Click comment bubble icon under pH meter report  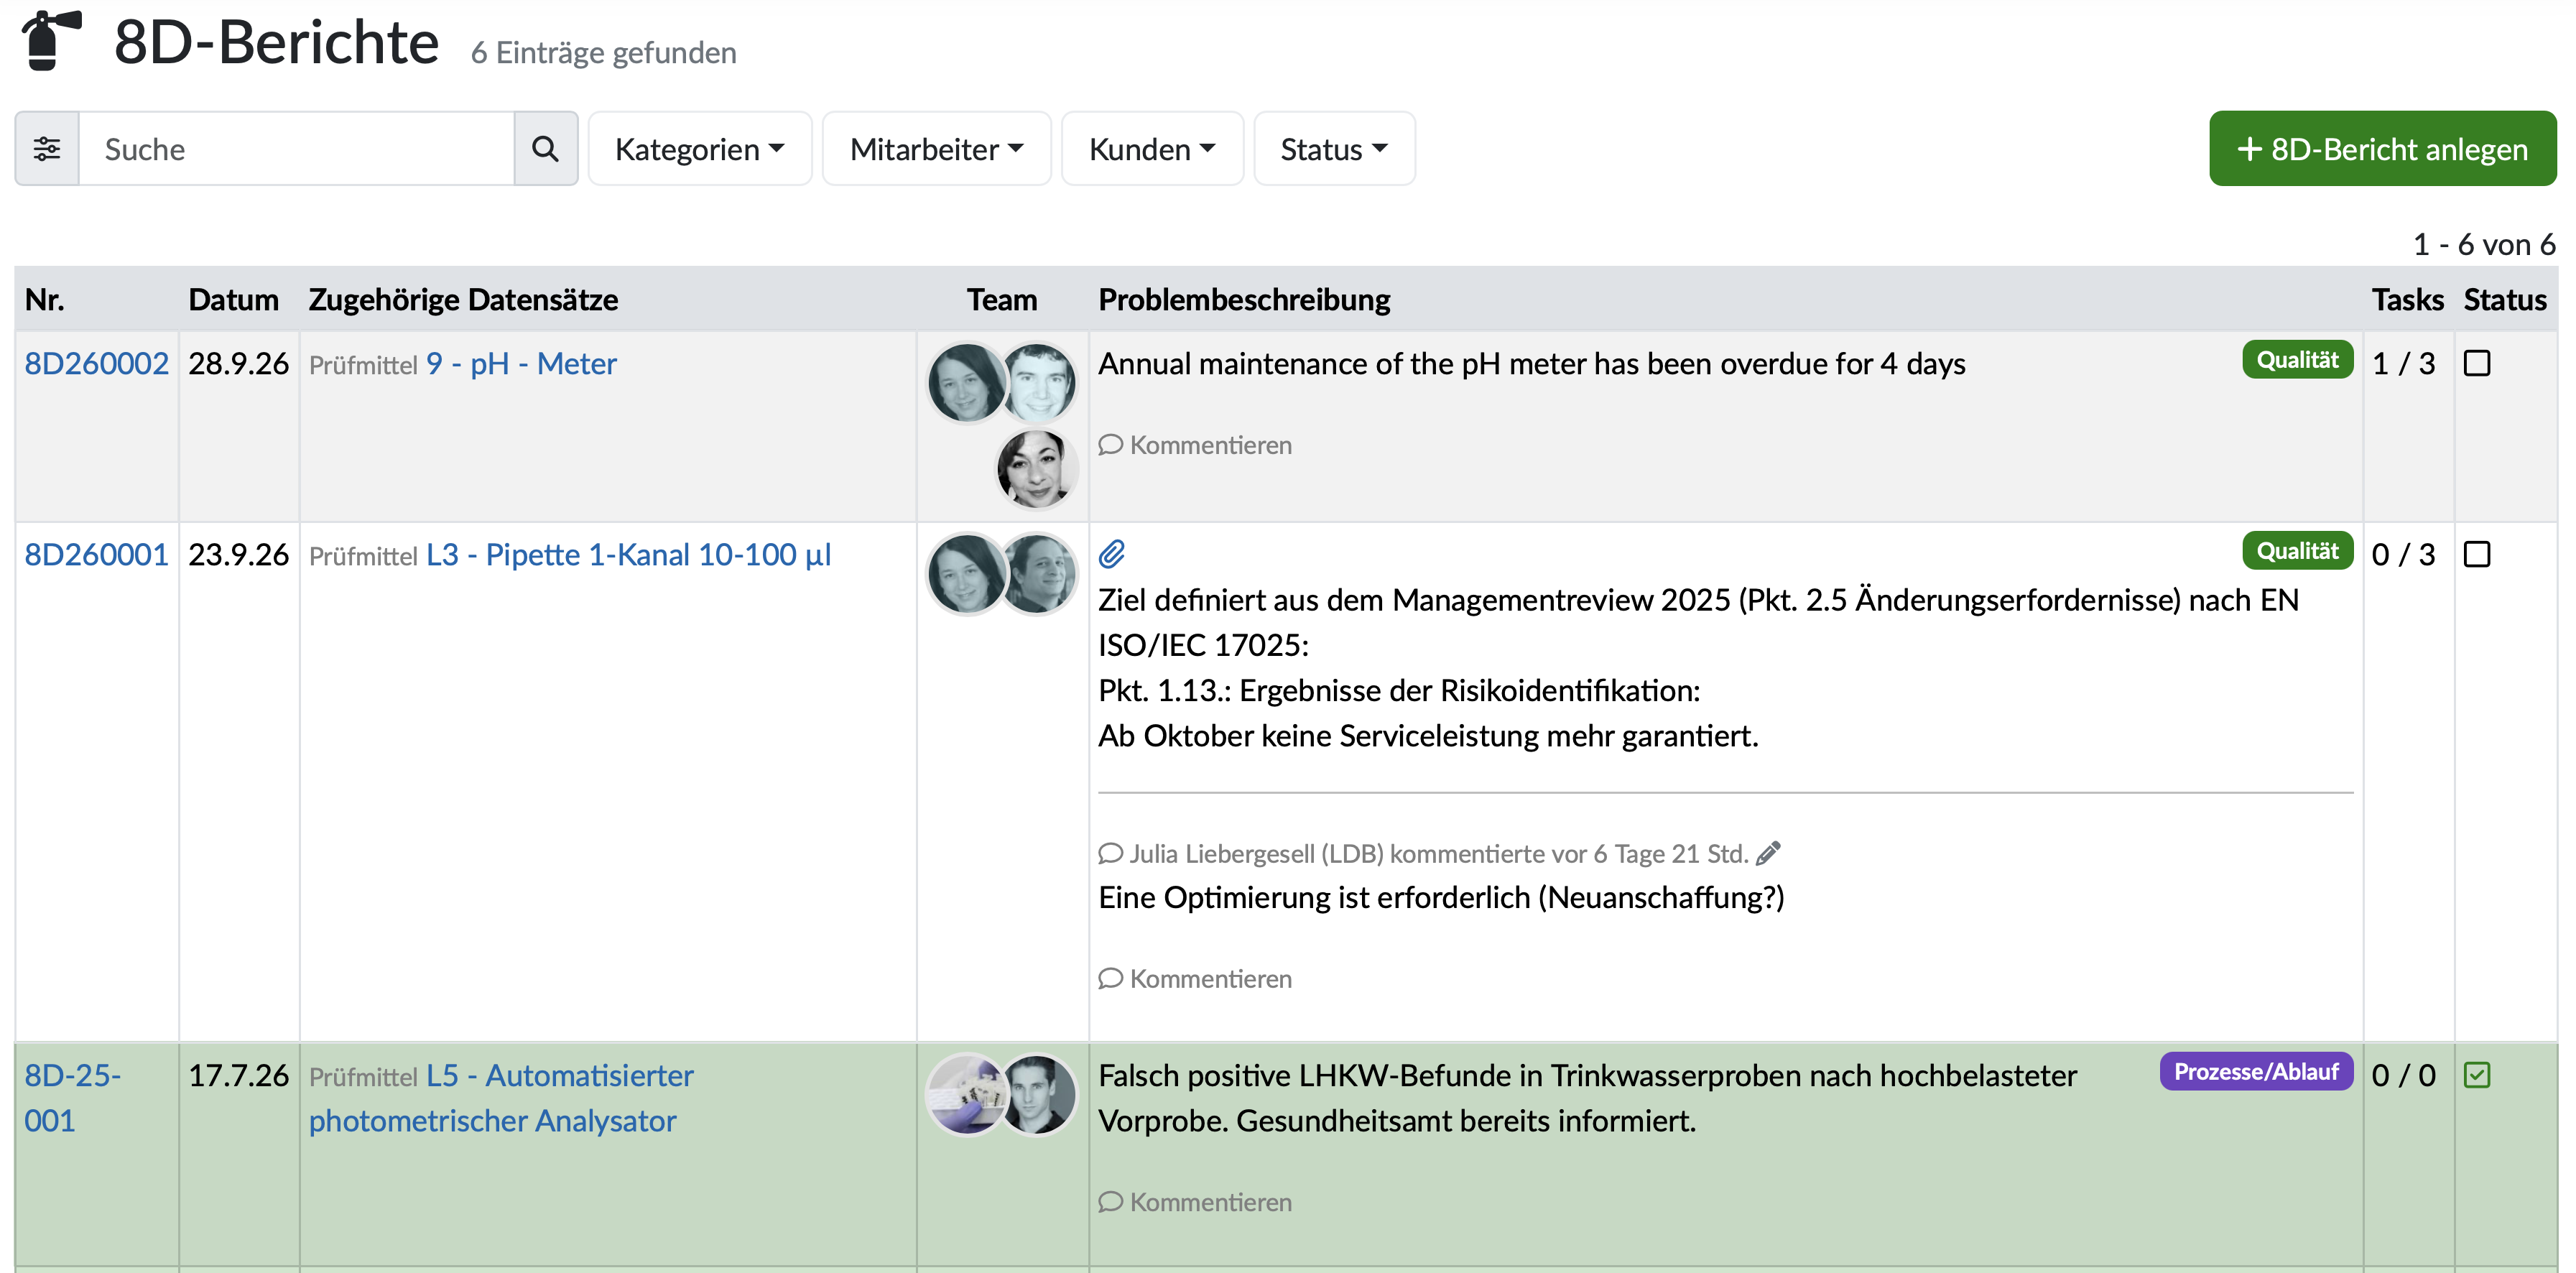[x=1110, y=445]
